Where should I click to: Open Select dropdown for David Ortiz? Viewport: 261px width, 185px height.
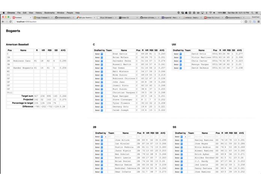[x=178, y=54]
